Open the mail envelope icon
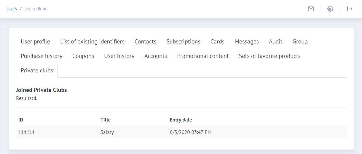This screenshot has height=154, width=362. pyautogui.click(x=311, y=9)
